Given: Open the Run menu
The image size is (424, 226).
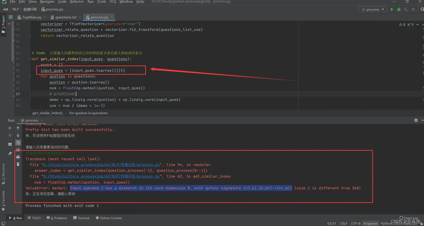Looking at the screenshot, I should pos(91,2).
